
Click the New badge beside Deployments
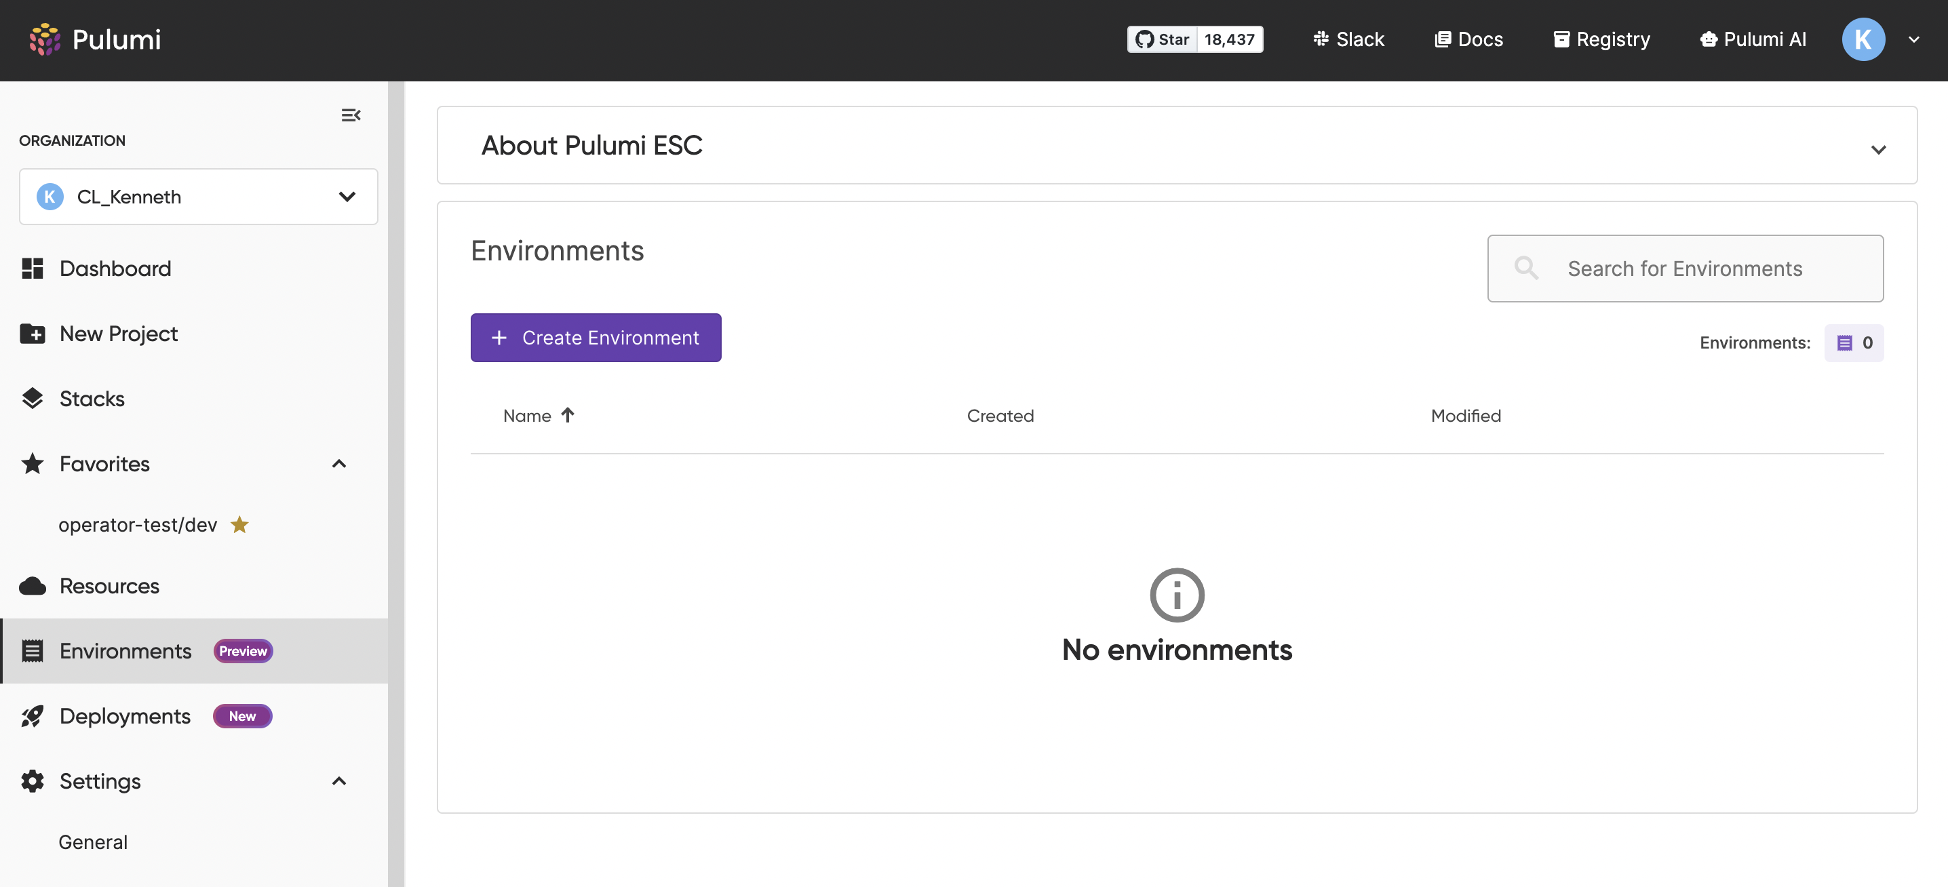click(242, 716)
